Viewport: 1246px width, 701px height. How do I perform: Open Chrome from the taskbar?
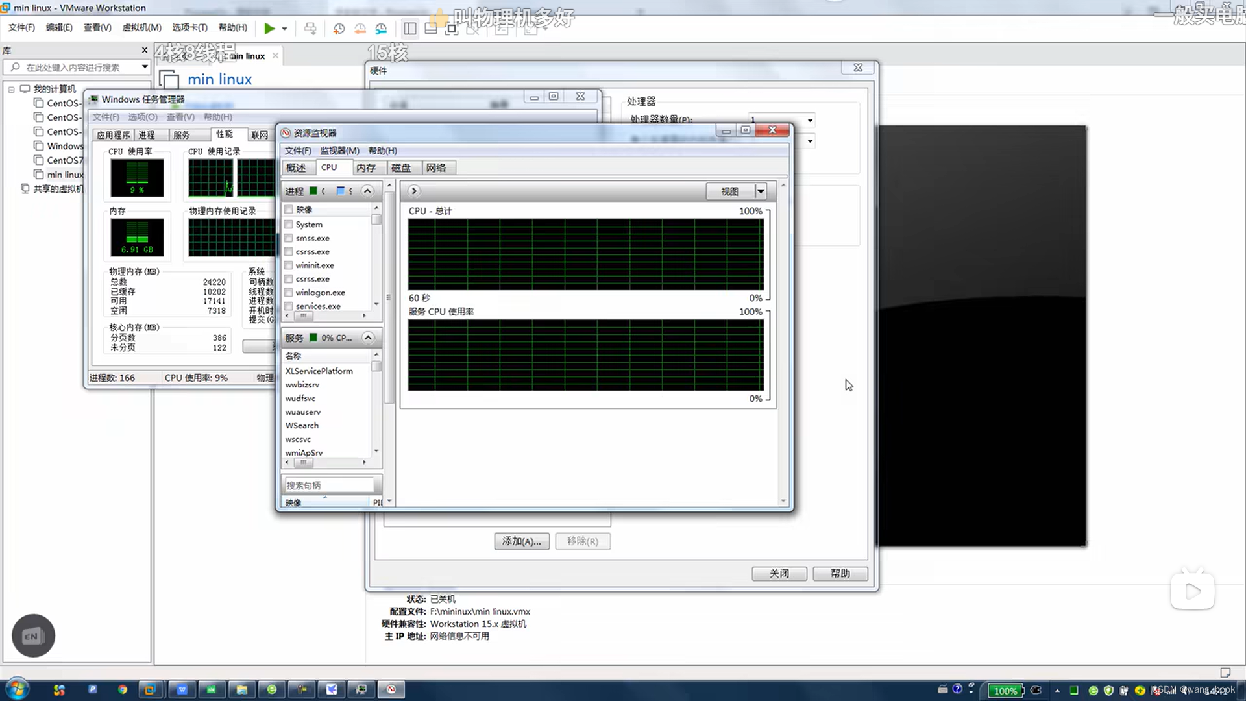123,689
